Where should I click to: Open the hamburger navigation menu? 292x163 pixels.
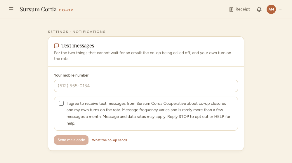[11, 9]
